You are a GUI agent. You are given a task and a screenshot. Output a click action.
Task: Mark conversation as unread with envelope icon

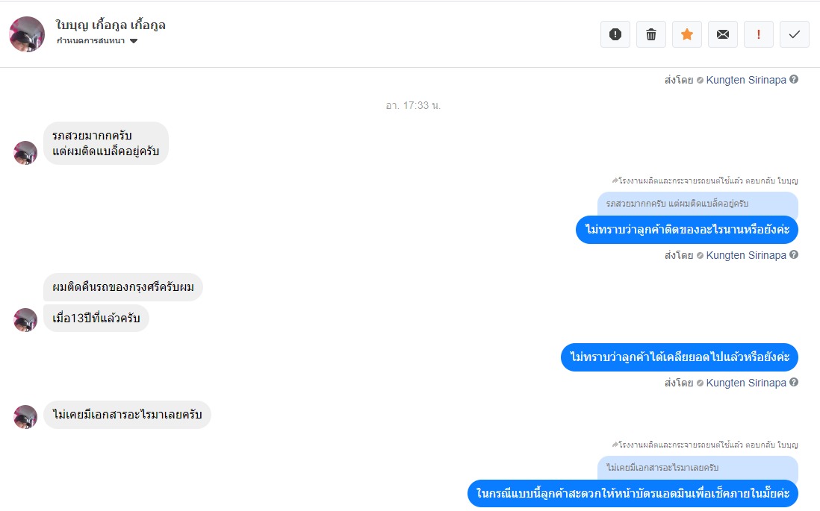pos(723,34)
